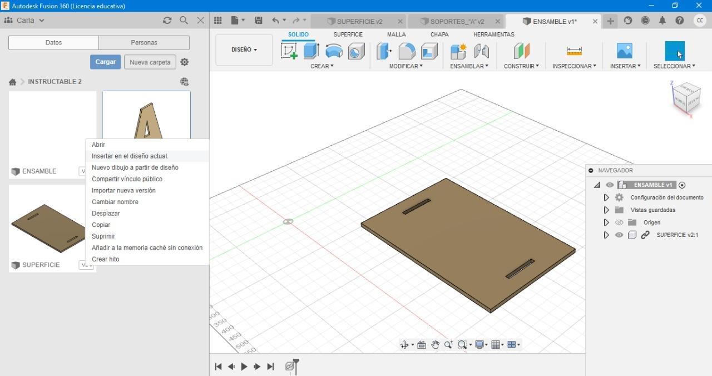The image size is (712, 376).
Task: Open the Joint tool in Ensamblar
Action: (x=481, y=51)
